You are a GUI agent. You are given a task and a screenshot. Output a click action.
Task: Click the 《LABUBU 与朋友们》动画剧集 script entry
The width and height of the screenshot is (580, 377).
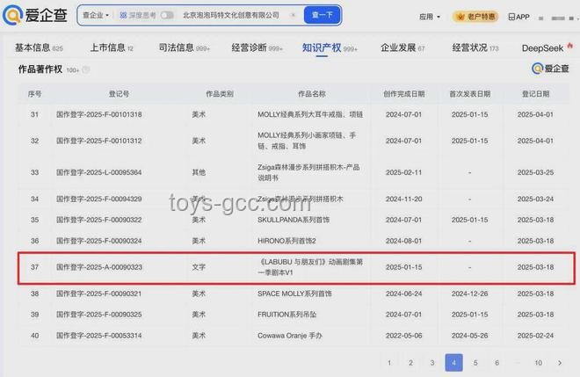point(310,267)
